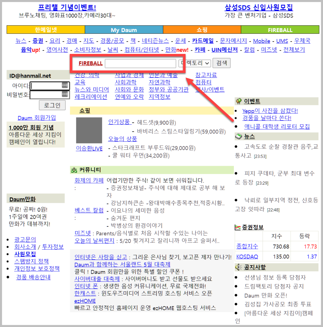Image resolution: width=323 pixels, height=327 pixels.
Task: Open the Daum과 함께하는 서울랜드 5월 대축제 link
Action: 122,264
